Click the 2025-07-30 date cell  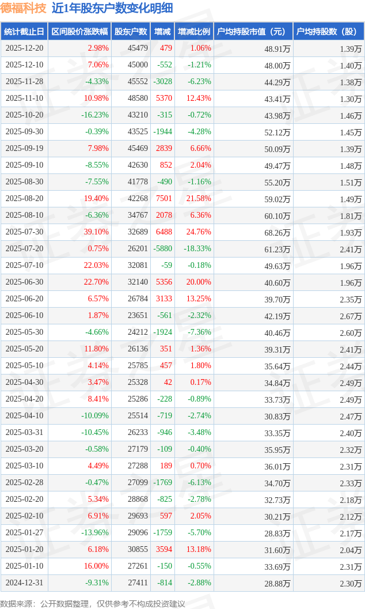24,232
